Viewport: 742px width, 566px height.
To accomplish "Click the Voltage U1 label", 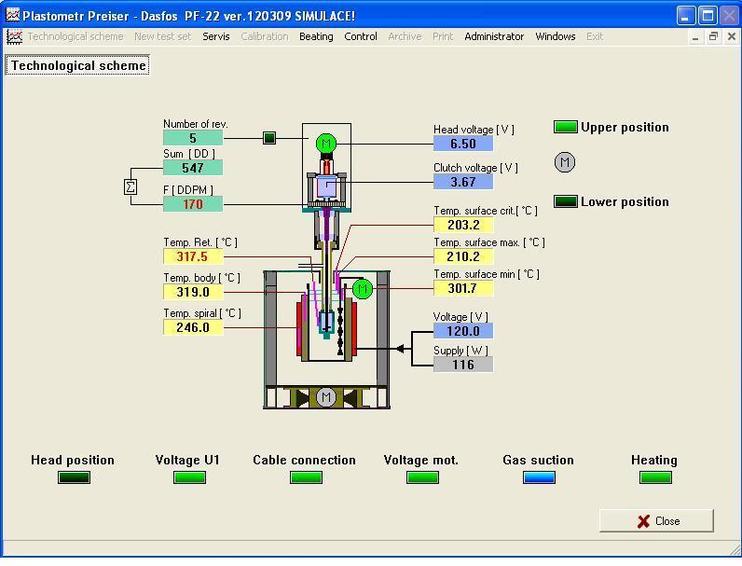I will pos(187,460).
